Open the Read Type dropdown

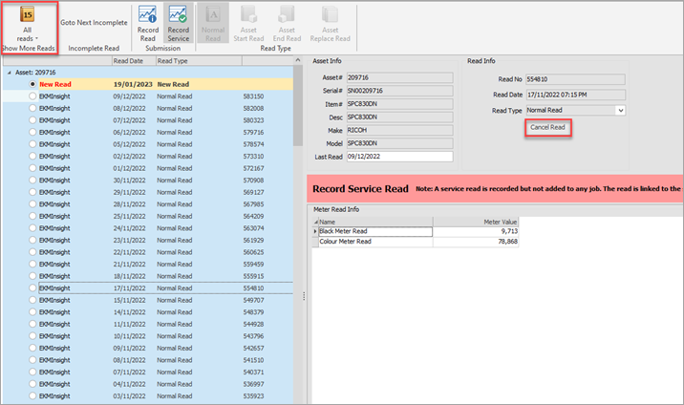click(621, 111)
